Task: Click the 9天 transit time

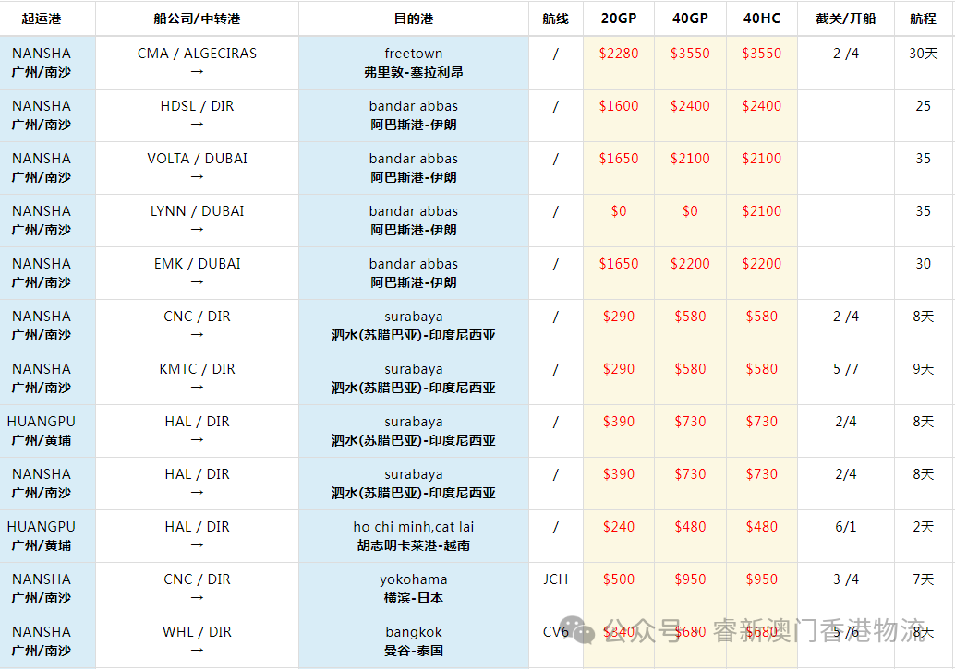Action: [x=923, y=369]
